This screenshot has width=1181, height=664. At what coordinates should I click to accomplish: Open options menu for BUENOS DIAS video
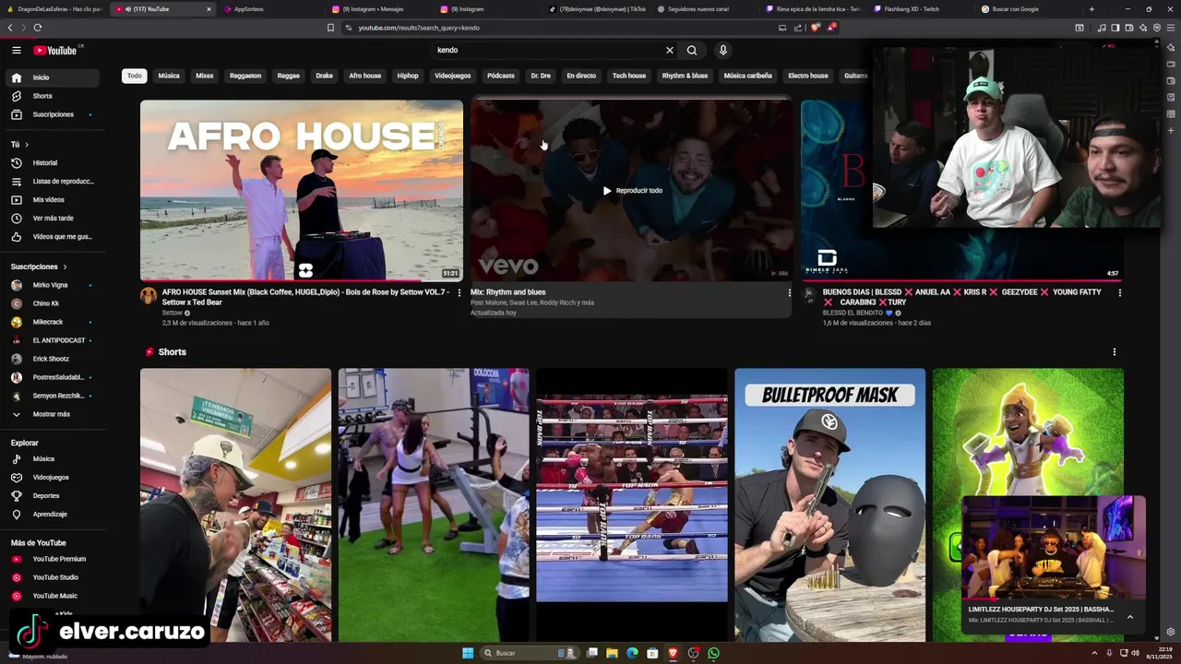pos(1119,292)
